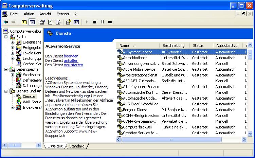Click the Refresh toolbar icon
255x158 pixels.
[50, 22]
